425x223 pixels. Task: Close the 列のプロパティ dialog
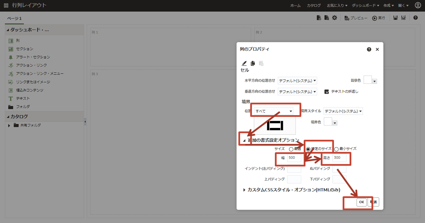(x=377, y=49)
